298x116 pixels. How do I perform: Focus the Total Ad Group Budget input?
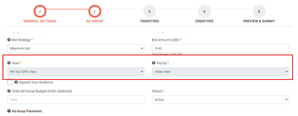[76, 100]
